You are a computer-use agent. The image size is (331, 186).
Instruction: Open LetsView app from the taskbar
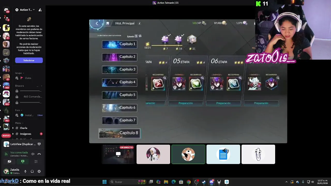pos(227,182)
